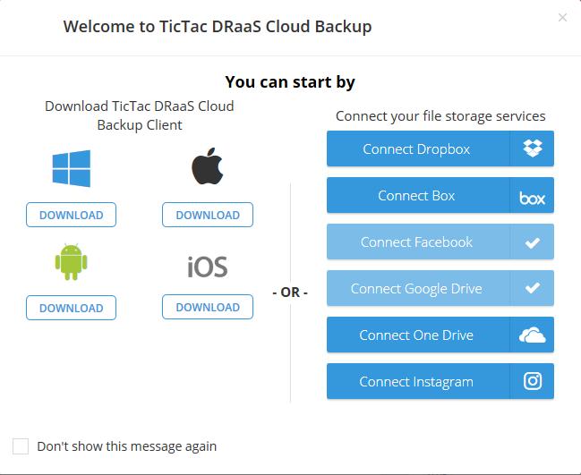Click the 'You can start by' heading
This screenshot has width=581, height=475.
290,82
